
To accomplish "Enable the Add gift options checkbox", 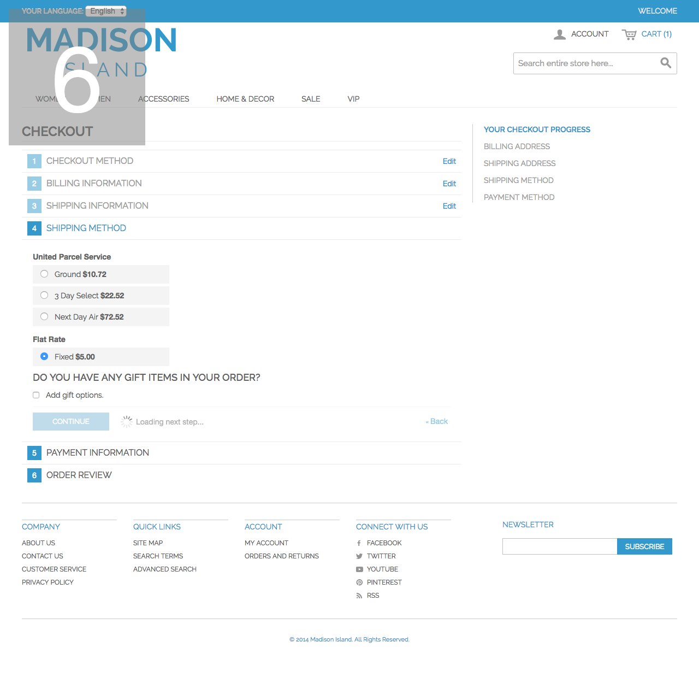I will click(x=36, y=395).
